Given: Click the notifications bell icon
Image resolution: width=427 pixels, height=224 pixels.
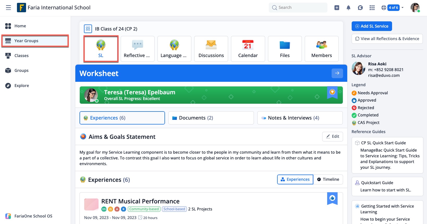Looking at the screenshot, I should click(348, 8).
